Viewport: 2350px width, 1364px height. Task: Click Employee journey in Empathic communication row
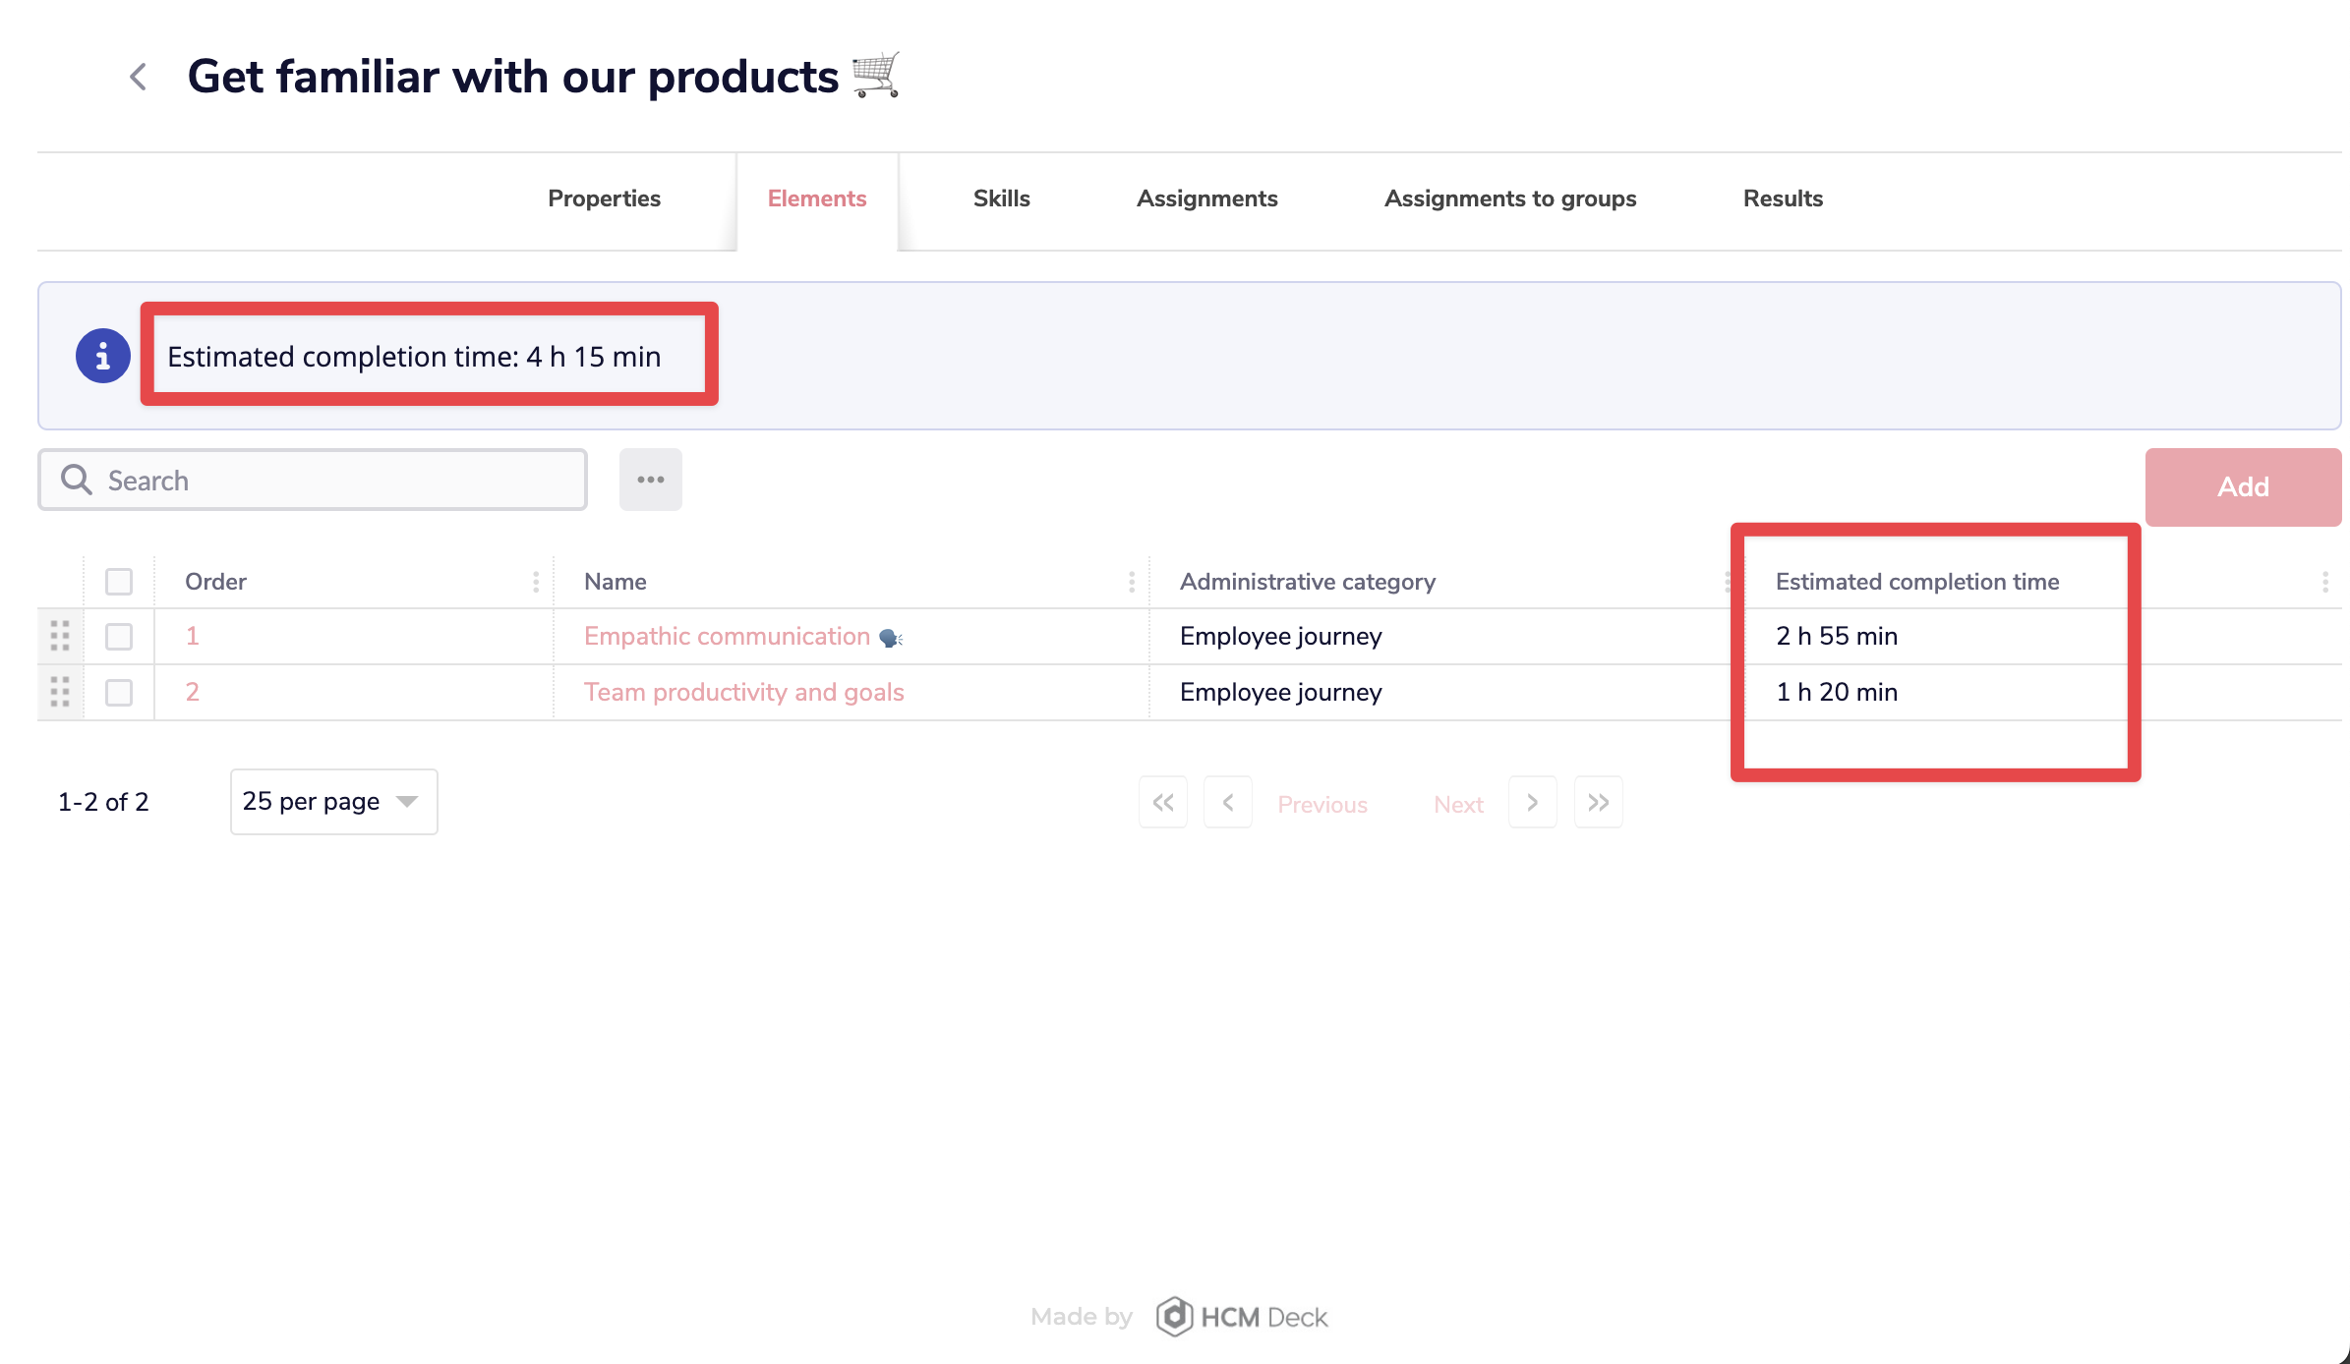click(1281, 637)
